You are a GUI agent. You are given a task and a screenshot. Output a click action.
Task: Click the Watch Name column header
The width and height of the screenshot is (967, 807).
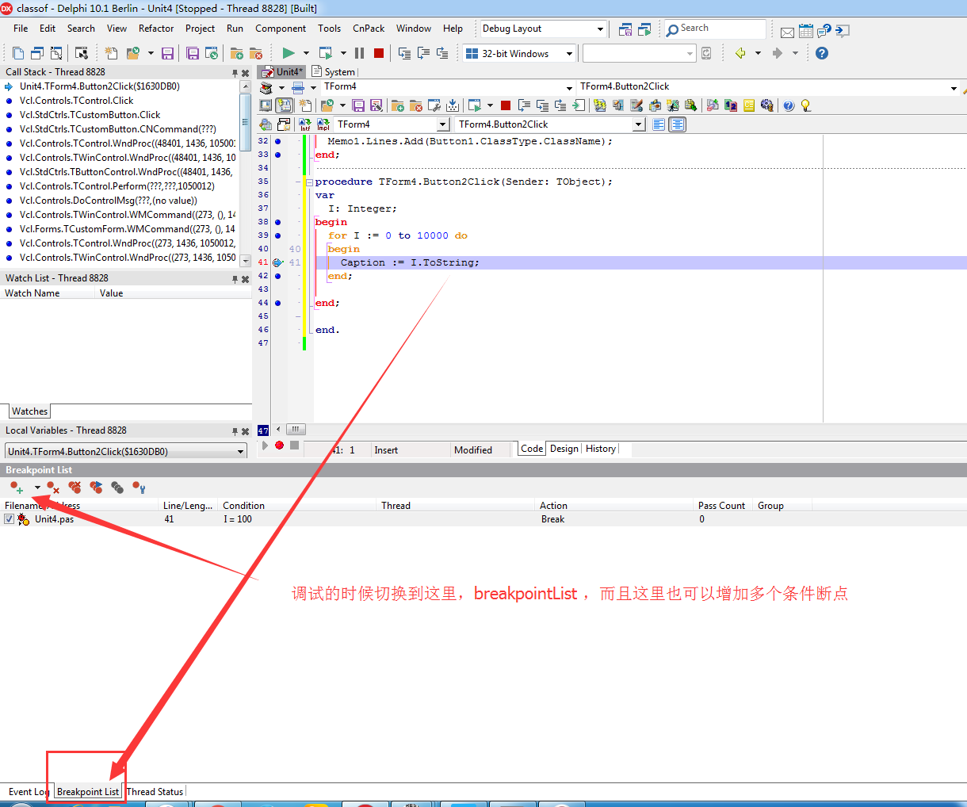pos(48,293)
